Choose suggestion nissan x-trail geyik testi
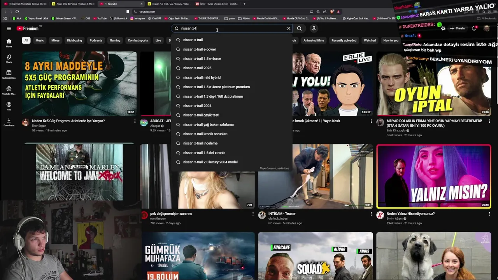This screenshot has width=498, height=280. click(x=231, y=115)
